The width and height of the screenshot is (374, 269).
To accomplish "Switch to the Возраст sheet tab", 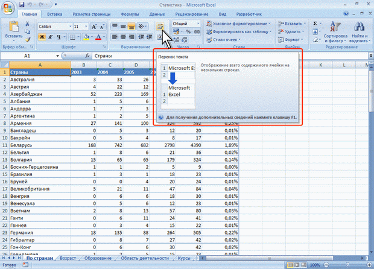I will pos(68,258).
